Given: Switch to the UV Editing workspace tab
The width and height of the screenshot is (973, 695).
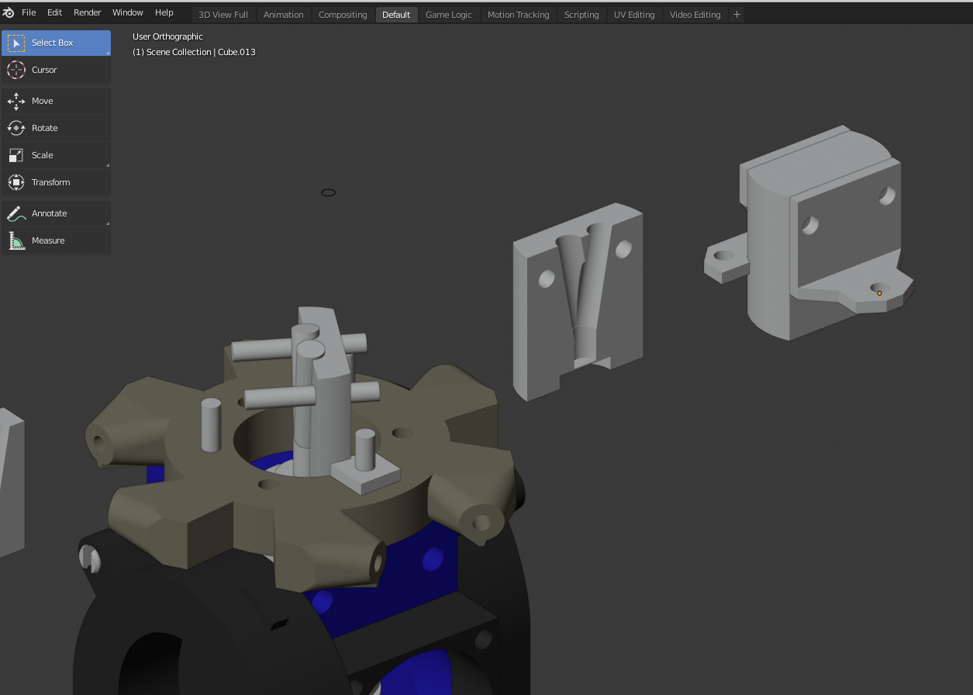Looking at the screenshot, I should tap(633, 15).
